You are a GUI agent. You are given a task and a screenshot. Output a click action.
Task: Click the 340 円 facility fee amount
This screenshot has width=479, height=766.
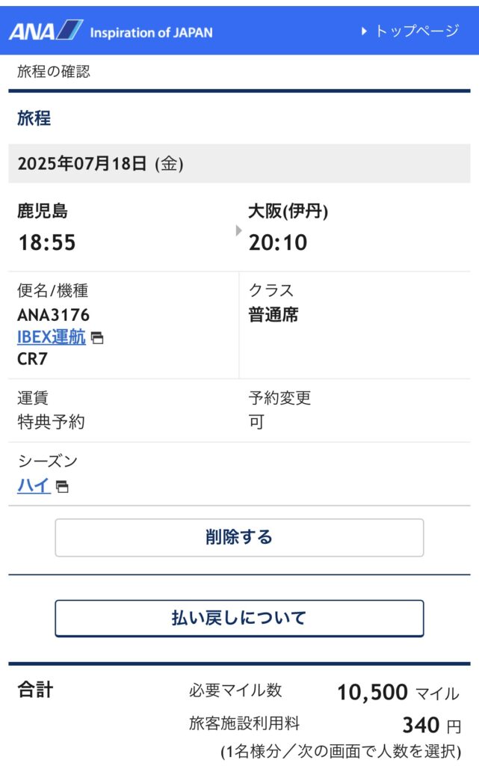(432, 725)
